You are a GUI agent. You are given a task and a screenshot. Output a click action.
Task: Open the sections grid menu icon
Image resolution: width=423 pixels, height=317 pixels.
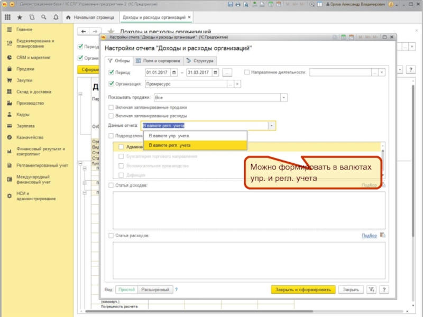point(7,17)
